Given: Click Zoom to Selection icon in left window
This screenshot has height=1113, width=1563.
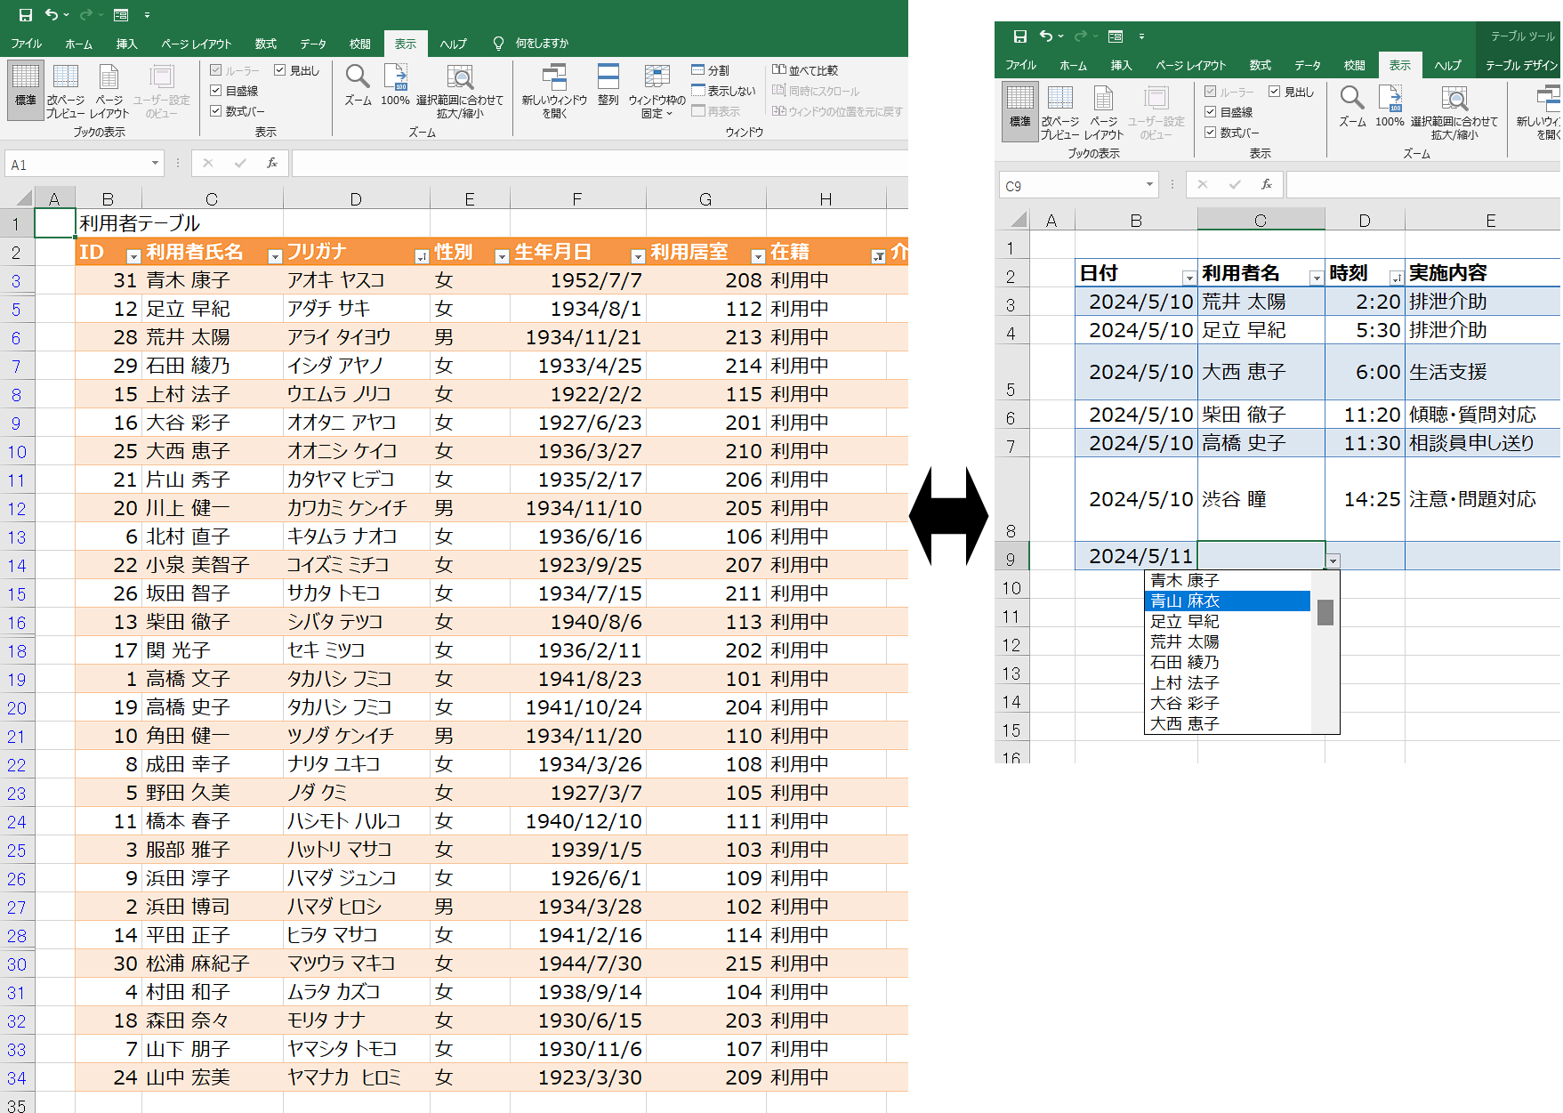Looking at the screenshot, I should (459, 78).
